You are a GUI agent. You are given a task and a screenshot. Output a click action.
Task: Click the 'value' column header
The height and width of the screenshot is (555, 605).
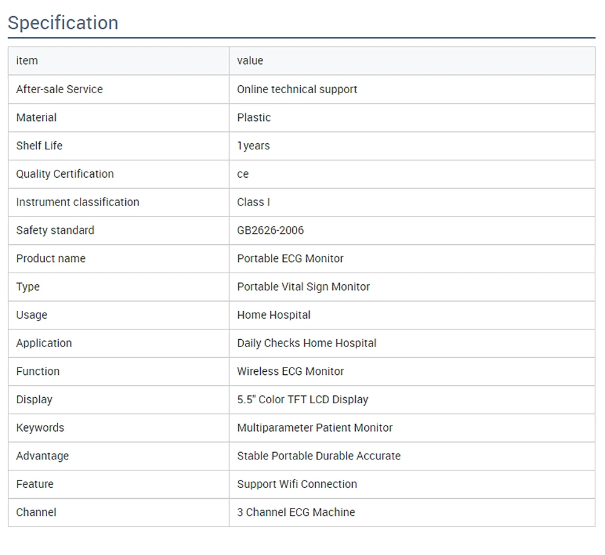point(250,60)
